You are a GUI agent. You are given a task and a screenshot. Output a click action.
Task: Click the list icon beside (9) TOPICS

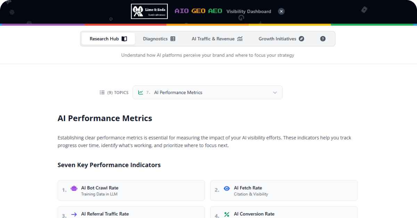click(x=102, y=92)
